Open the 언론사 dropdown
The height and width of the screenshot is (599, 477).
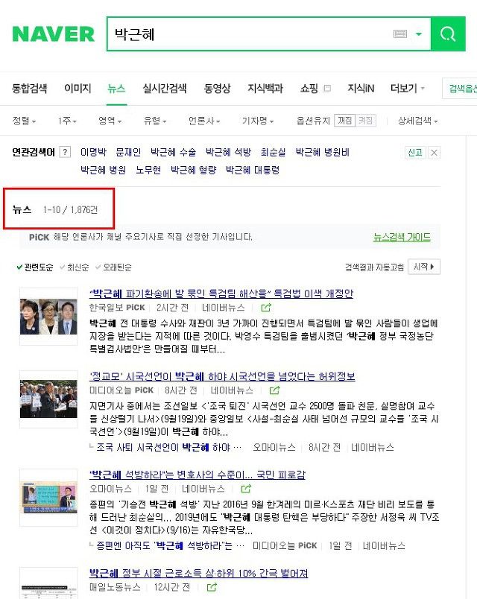click(x=204, y=121)
